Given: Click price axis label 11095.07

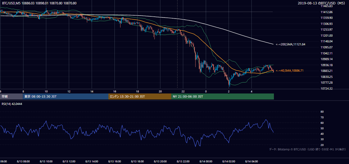Looking at the screenshot, I should (326, 47).
